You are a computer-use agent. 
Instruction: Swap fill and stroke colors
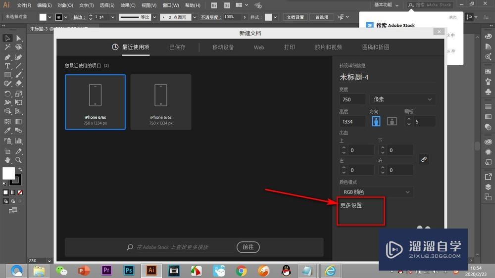click(20, 170)
